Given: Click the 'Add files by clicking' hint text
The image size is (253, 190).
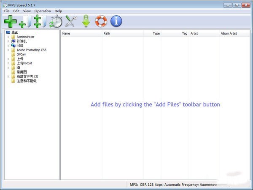Looking at the screenshot, I should [x=155, y=105].
